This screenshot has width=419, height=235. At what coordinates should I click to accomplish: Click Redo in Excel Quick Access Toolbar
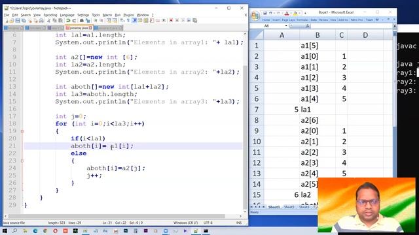(x=278, y=13)
